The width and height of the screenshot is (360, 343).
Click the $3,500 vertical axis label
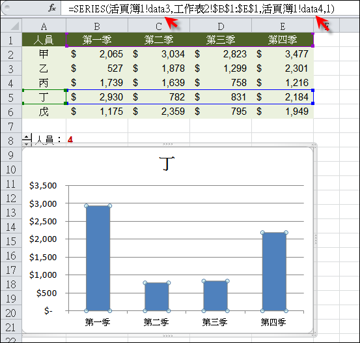43,185
